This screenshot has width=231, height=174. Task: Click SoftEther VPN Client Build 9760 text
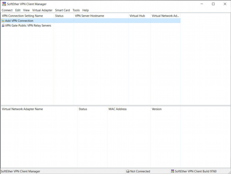tap(196, 171)
